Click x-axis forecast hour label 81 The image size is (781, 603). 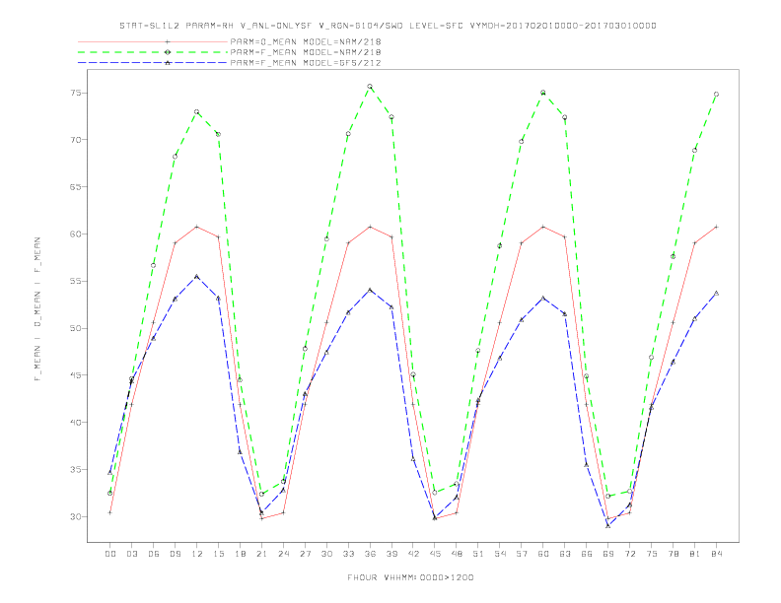[x=695, y=554]
